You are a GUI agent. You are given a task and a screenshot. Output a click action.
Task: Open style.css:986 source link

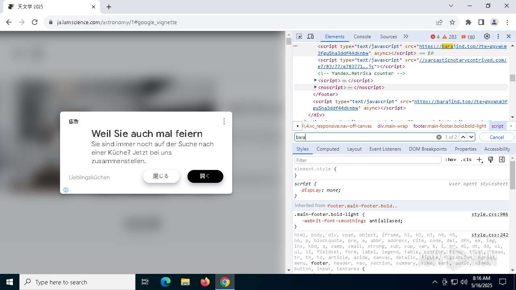click(x=490, y=214)
